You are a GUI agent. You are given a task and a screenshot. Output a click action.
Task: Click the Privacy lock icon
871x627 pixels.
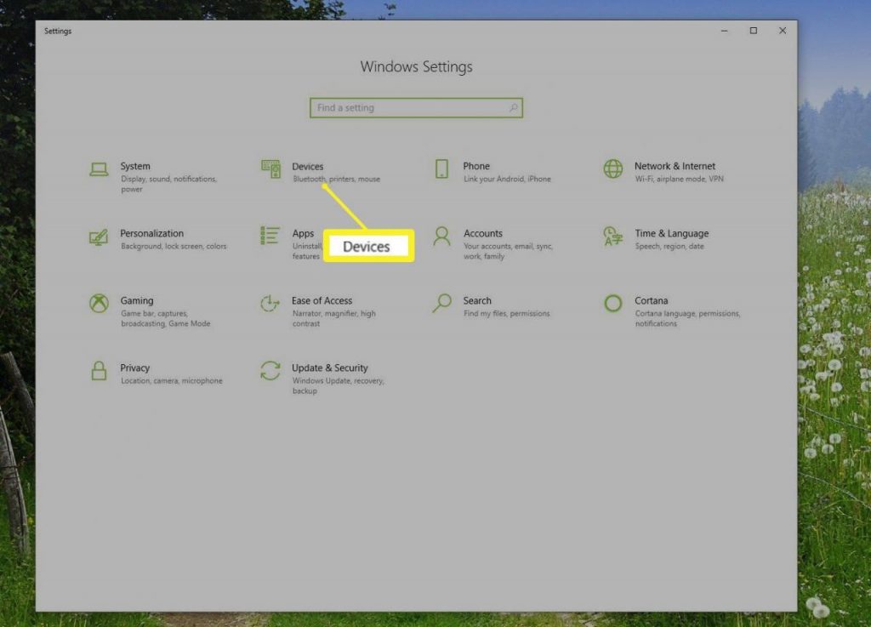[99, 370]
